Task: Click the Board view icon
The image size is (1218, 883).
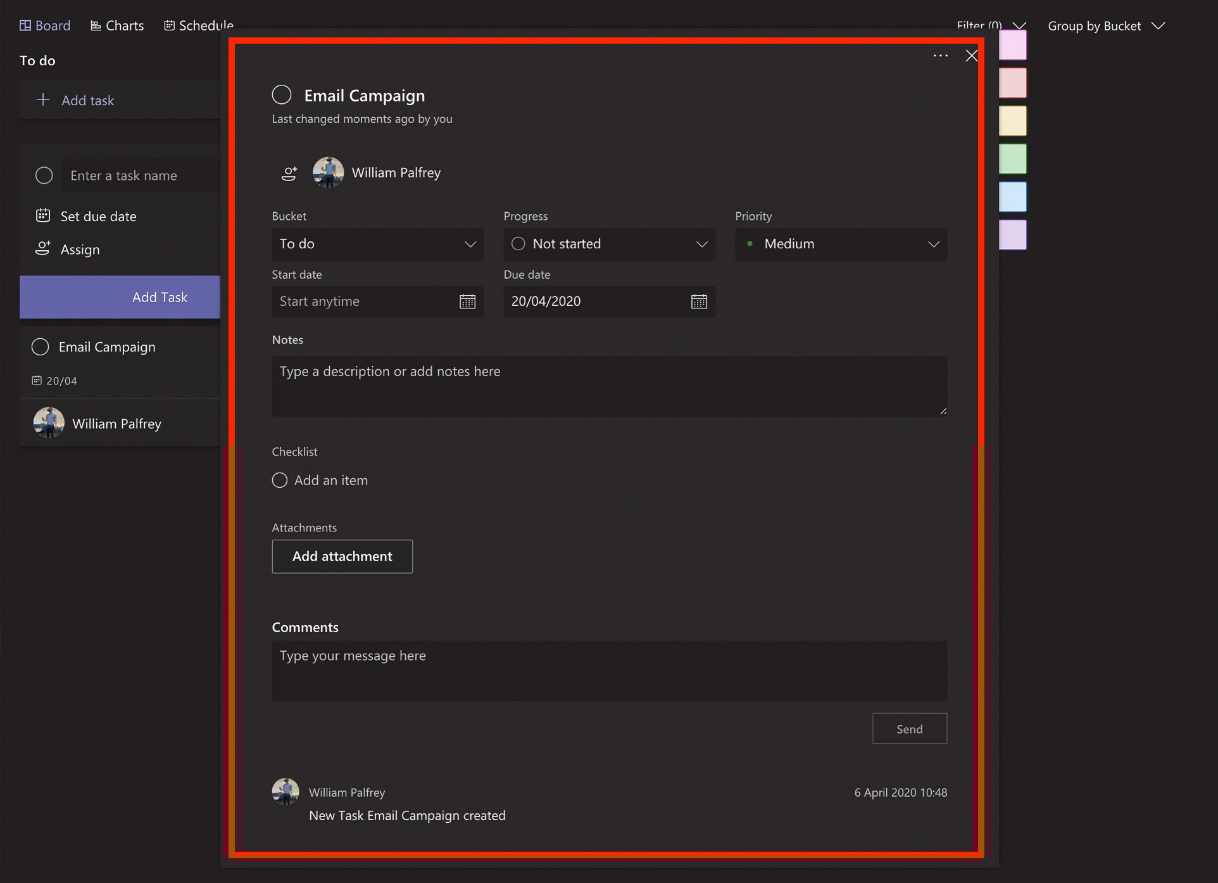Action: tap(25, 25)
